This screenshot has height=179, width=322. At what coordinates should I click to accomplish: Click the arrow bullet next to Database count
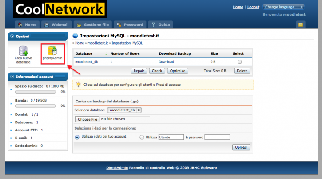(11, 122)
